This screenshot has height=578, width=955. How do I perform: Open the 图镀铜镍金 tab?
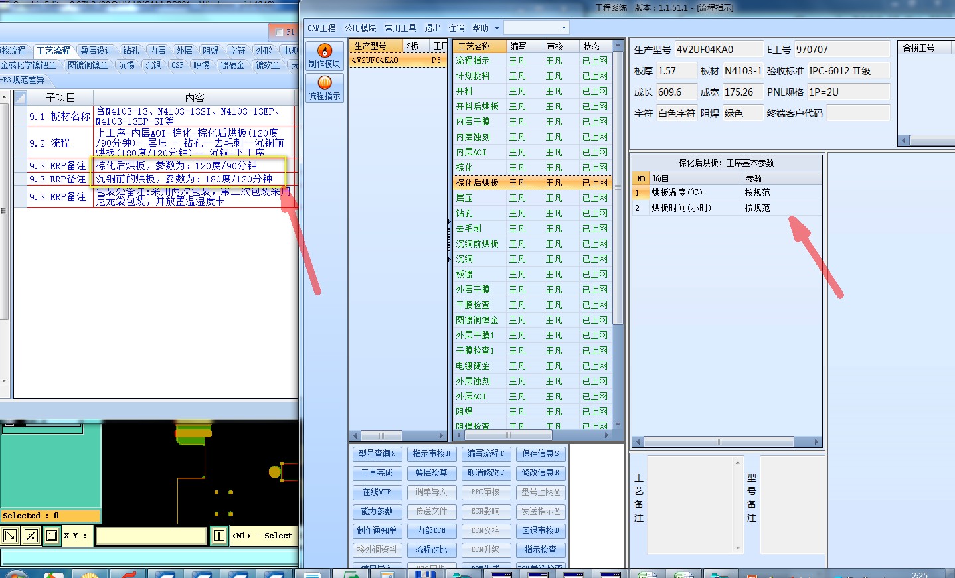(88, 65)
